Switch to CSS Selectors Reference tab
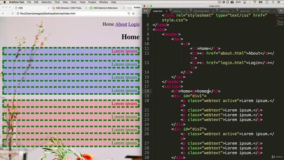 coord(107,8)
